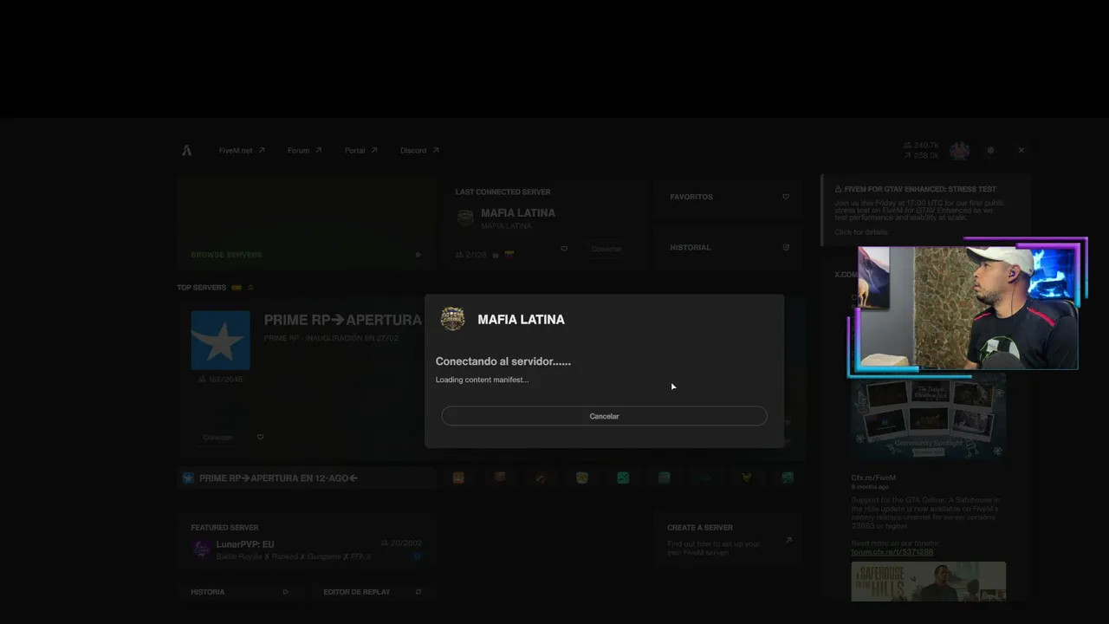Select the fourth yellow badge server icon in the strip
Screen dimensions: 1109x624
pos(581,478)
